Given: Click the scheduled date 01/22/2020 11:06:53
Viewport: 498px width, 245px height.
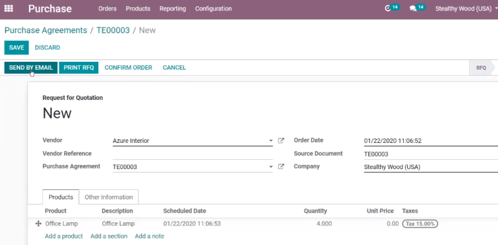Looking at the screenshot, I should (192, 224).
